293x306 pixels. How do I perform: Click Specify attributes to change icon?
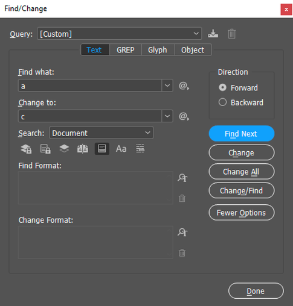pyautogui.click(x=182, y=232)
